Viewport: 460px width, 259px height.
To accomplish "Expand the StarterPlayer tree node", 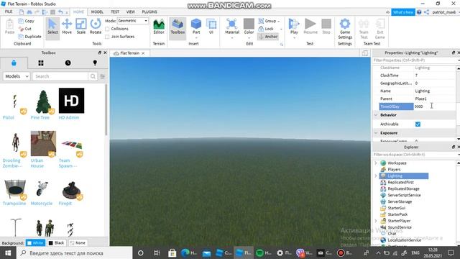I will click(x=376, y=221).
